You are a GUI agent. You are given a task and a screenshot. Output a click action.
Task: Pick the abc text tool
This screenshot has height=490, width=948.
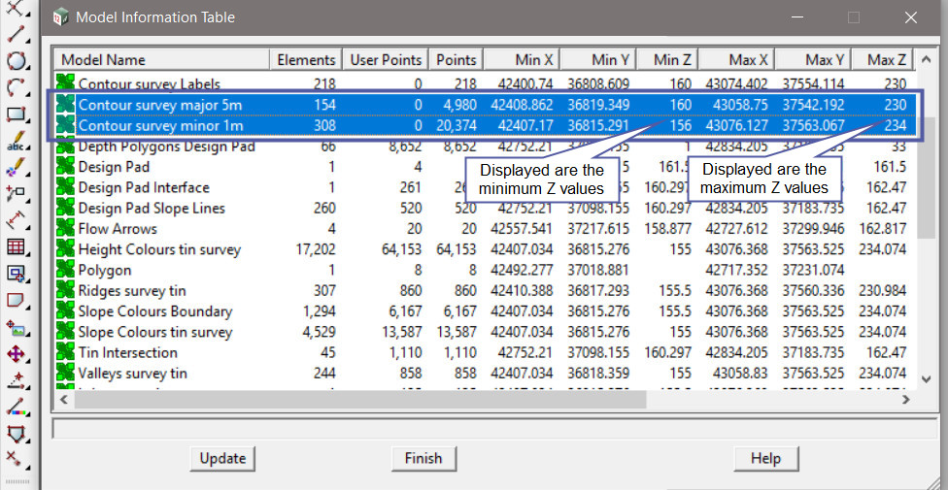pos(16,142)
